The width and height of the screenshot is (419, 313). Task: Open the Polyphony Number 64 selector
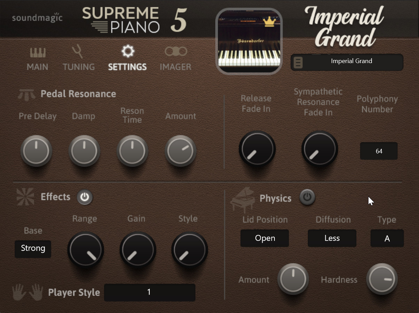(379, 151)
